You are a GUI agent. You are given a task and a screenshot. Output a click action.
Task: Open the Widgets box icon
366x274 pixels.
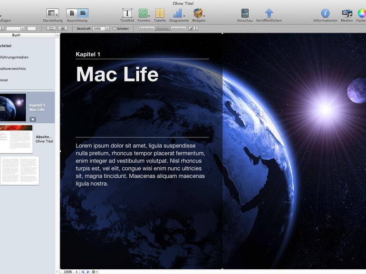pyautogui.click(x=198, y=13)
